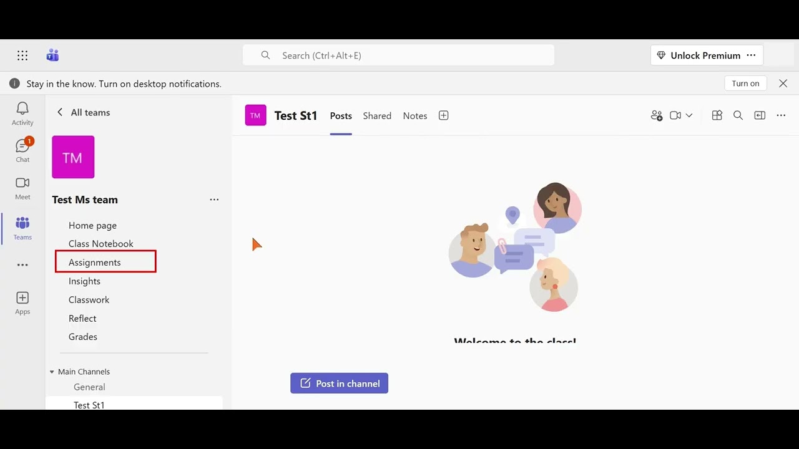Screen dimensions: 799x449
Task: Switch to the Notes tab
Action: 415,116
